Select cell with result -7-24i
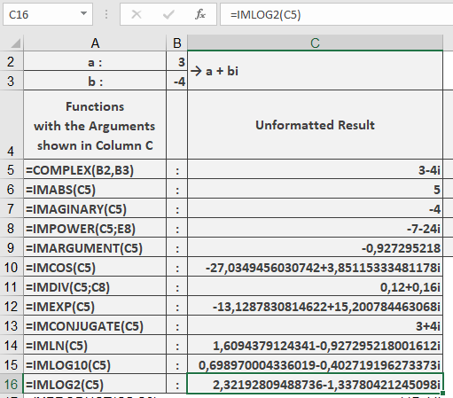 (x=315, y=228)
